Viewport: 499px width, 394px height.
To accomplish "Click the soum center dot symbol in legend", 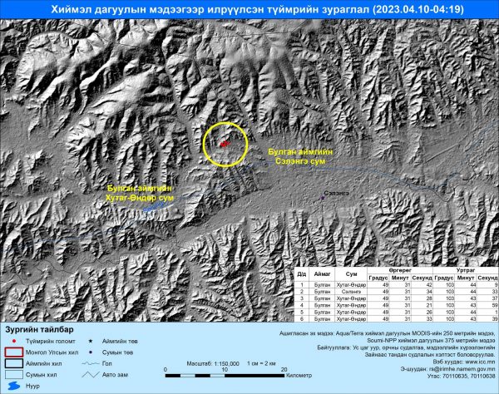I will coord(90,352).
